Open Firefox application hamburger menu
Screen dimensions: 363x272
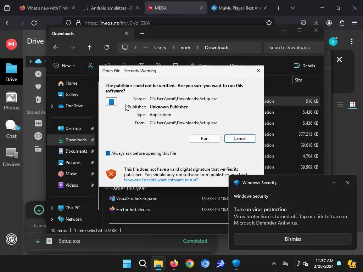(354, 23)
